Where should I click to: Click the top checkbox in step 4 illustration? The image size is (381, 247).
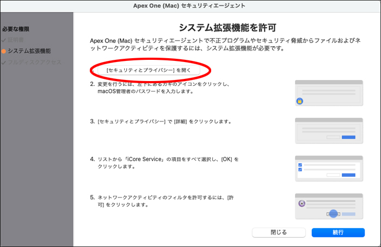[x=299, y=164]
